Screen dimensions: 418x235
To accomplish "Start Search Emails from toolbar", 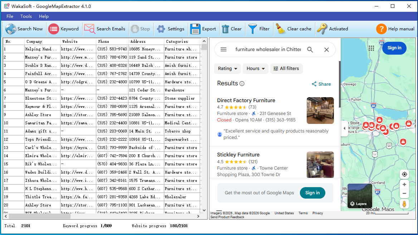I will point(89,29).
